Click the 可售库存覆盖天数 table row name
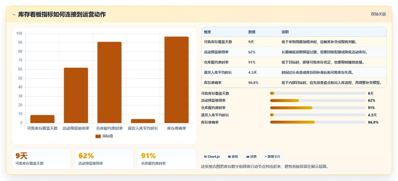This screenshot has height=181, width=398. [218, 42]
